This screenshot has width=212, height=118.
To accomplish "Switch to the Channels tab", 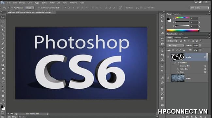I will click(177, 37).
